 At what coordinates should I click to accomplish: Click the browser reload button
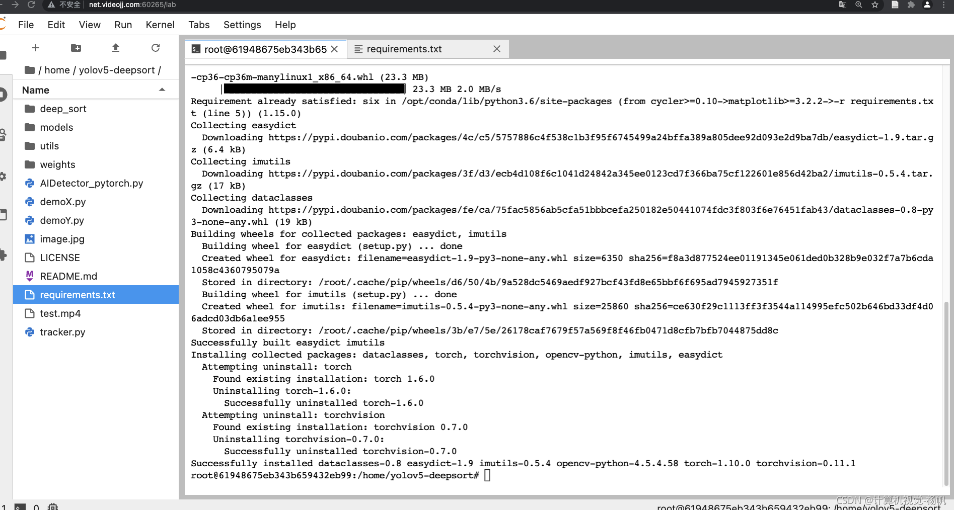tap(31, 5)
